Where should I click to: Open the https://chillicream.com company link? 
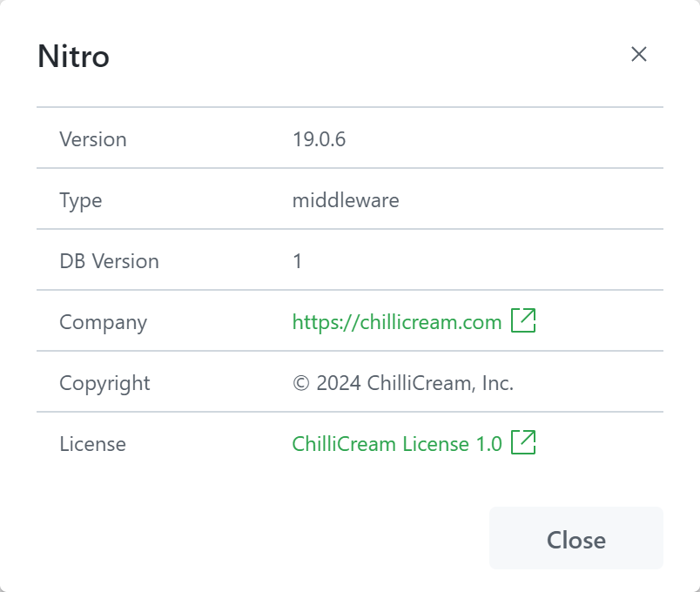click(x=397, y=322)
